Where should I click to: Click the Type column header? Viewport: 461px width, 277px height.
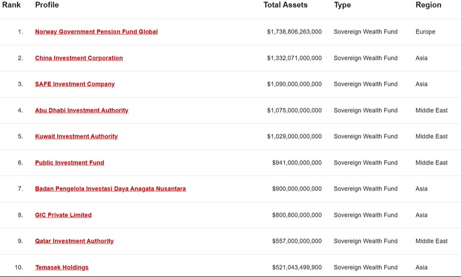click(342, 5)
